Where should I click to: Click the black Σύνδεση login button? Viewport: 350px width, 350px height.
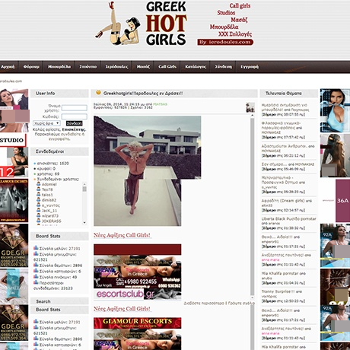tap(75, 123)
